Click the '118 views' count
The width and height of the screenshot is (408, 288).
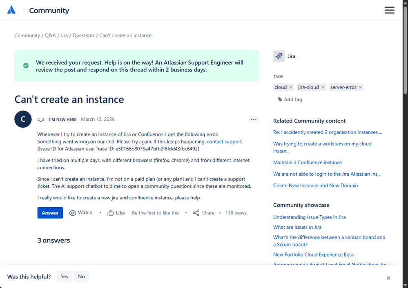pos(236,213)
